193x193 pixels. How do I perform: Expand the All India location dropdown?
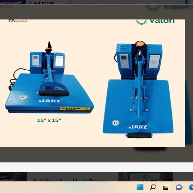48,3
